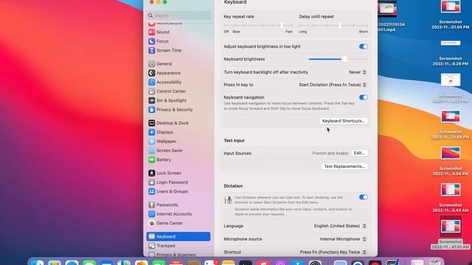
Task: Select desktop file Screenshot 2022-11...47.51 AM
Action: click(x=451, y=233)
